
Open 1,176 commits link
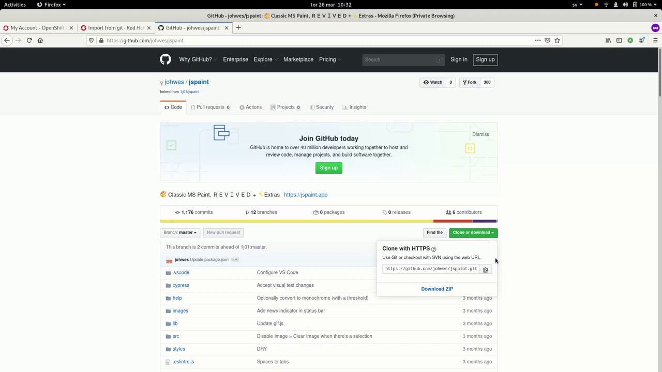point(194,212)
